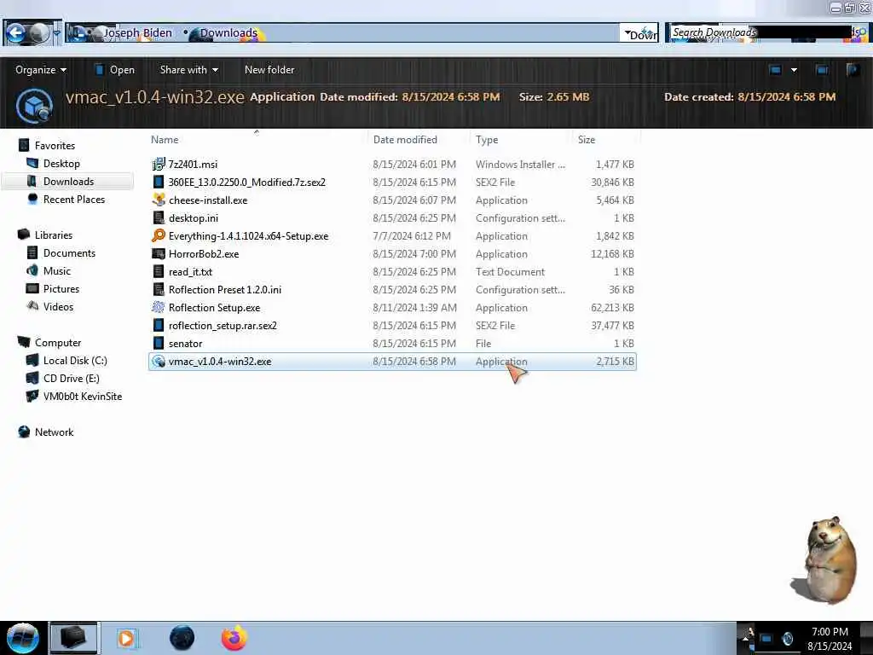Open Local Disk (C:)

(75, 361)
